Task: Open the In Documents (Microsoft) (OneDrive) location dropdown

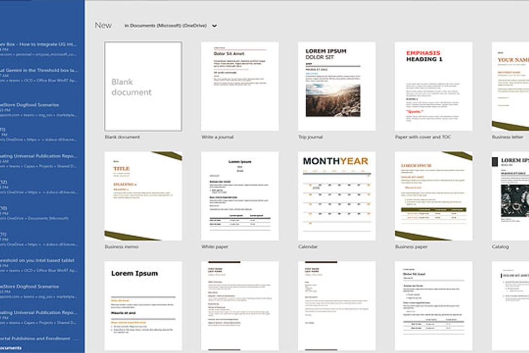Action: coord(170,26)
